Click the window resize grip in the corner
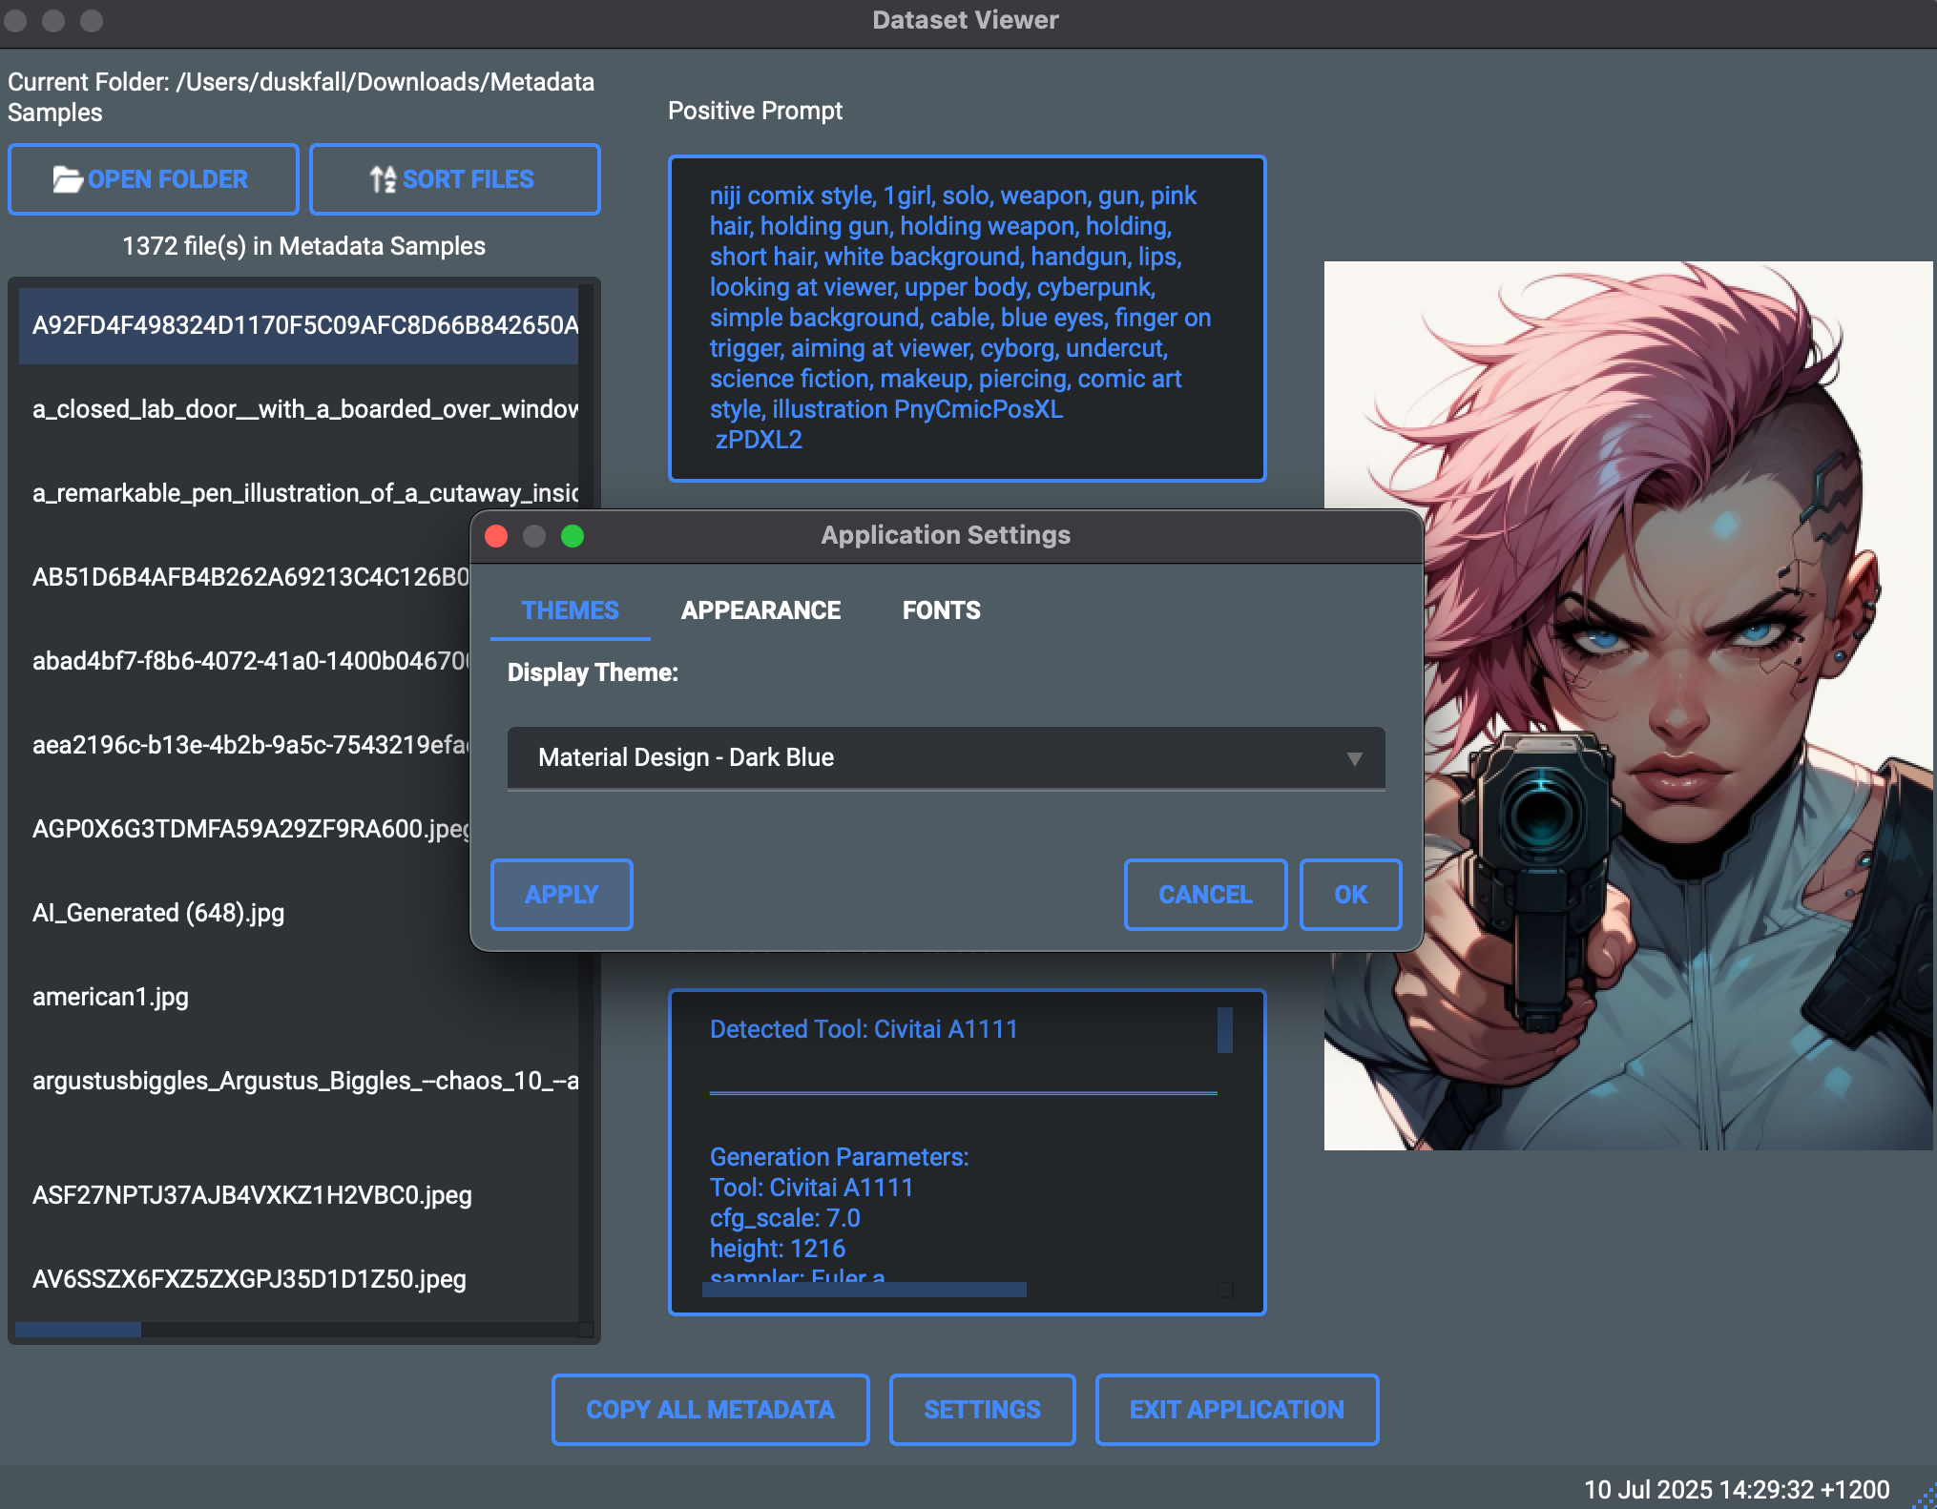 [1924, 1497]
